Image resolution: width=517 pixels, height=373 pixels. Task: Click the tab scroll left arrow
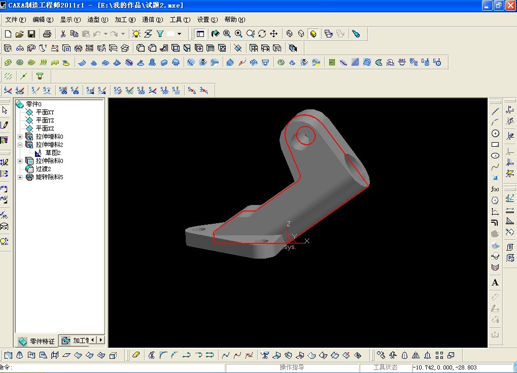coord(93,340)
